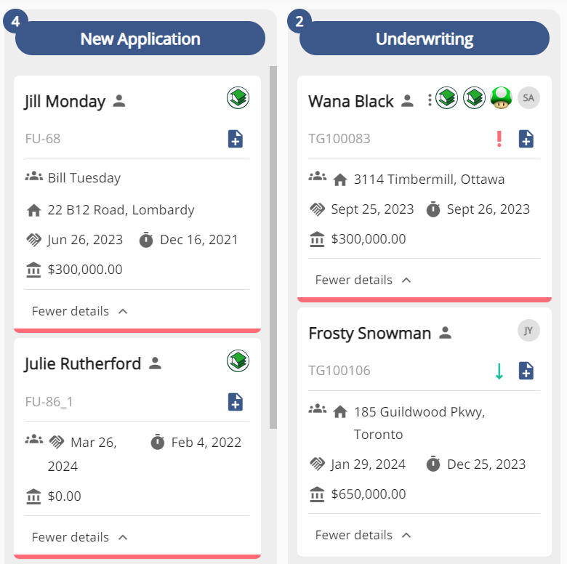The height and width of the screenshot is (564, 567).
Task: Click person icon beside Julie Rutherford
Action: 155,363
